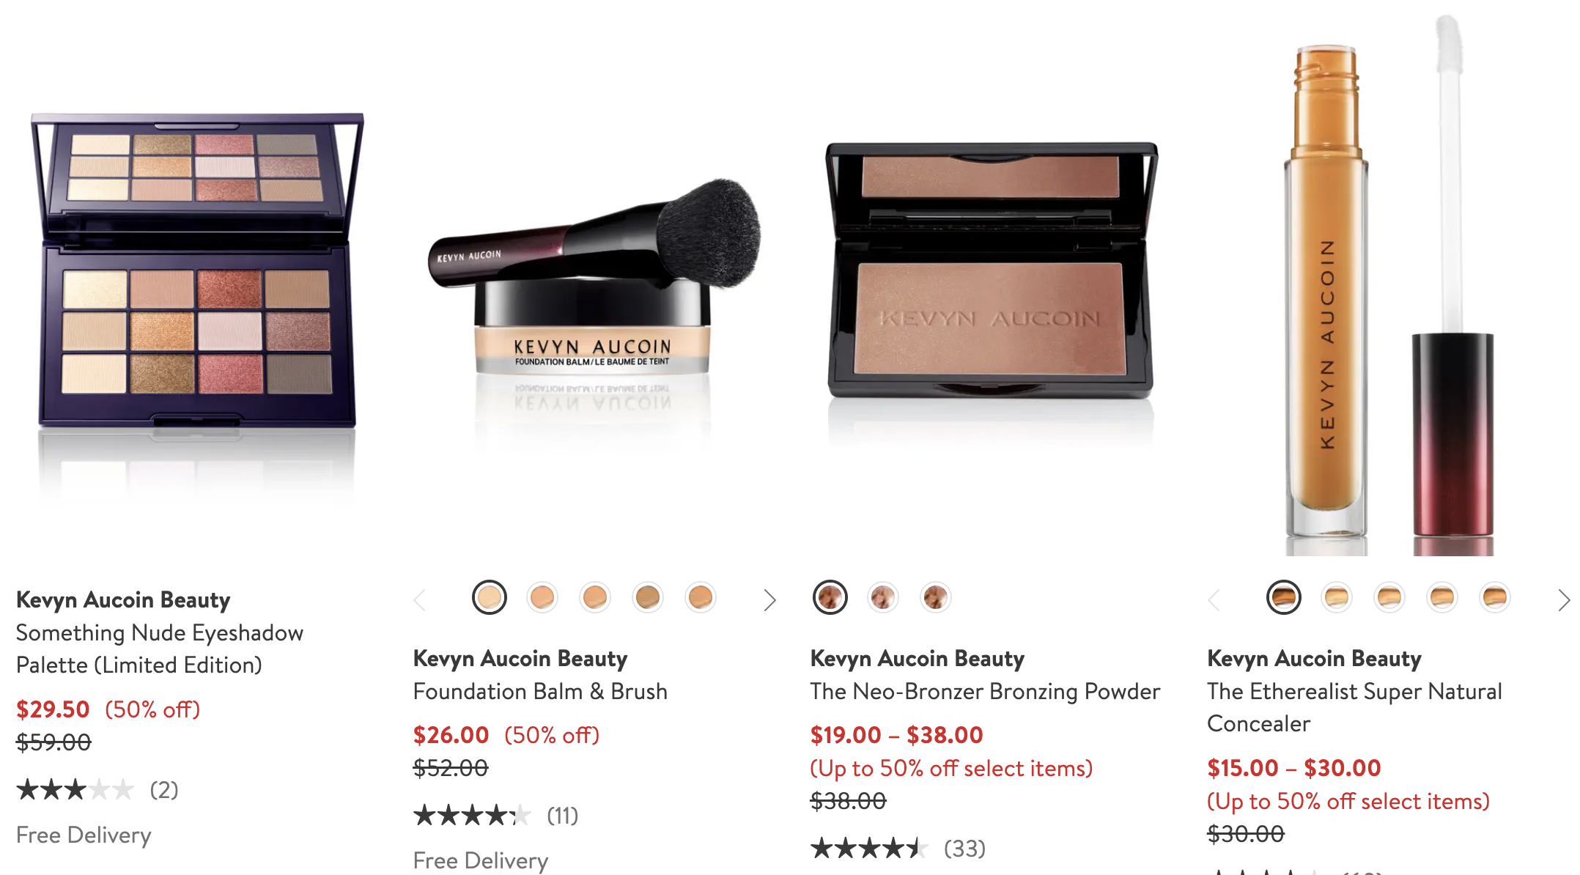This screenshot has width=1580, height=875.
Task: Select the first Etherealist Concealer shade swatch
Action: (1284, 597)
